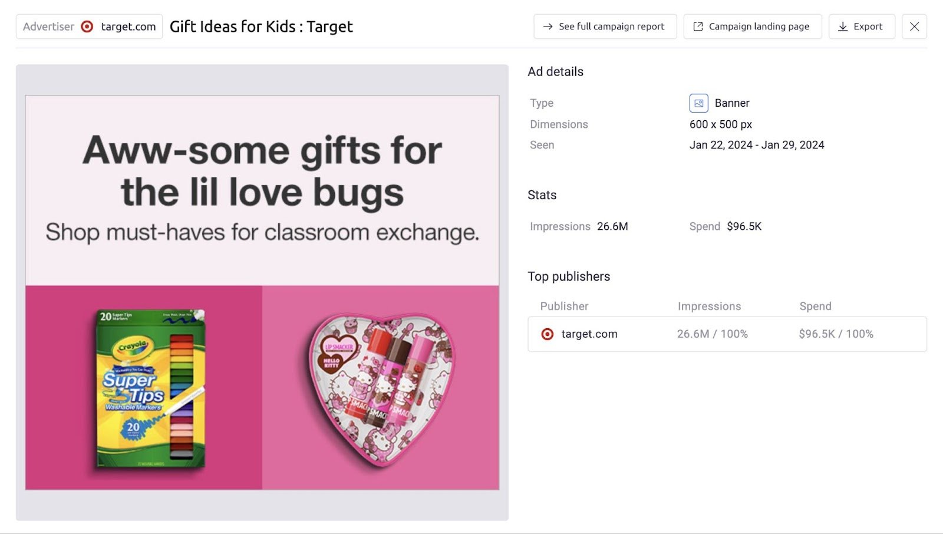Select the target.com publisher link
The width and height of the screenshot is (943, 534).
coord(589,334)
